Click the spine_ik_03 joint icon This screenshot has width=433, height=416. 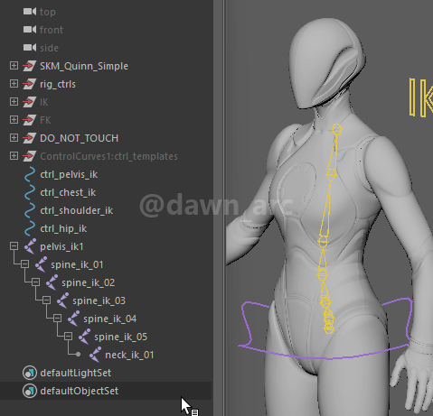62,300
